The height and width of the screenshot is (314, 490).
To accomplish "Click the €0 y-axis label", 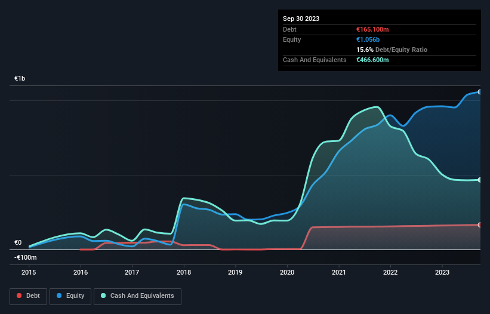I will pos(18,243).
